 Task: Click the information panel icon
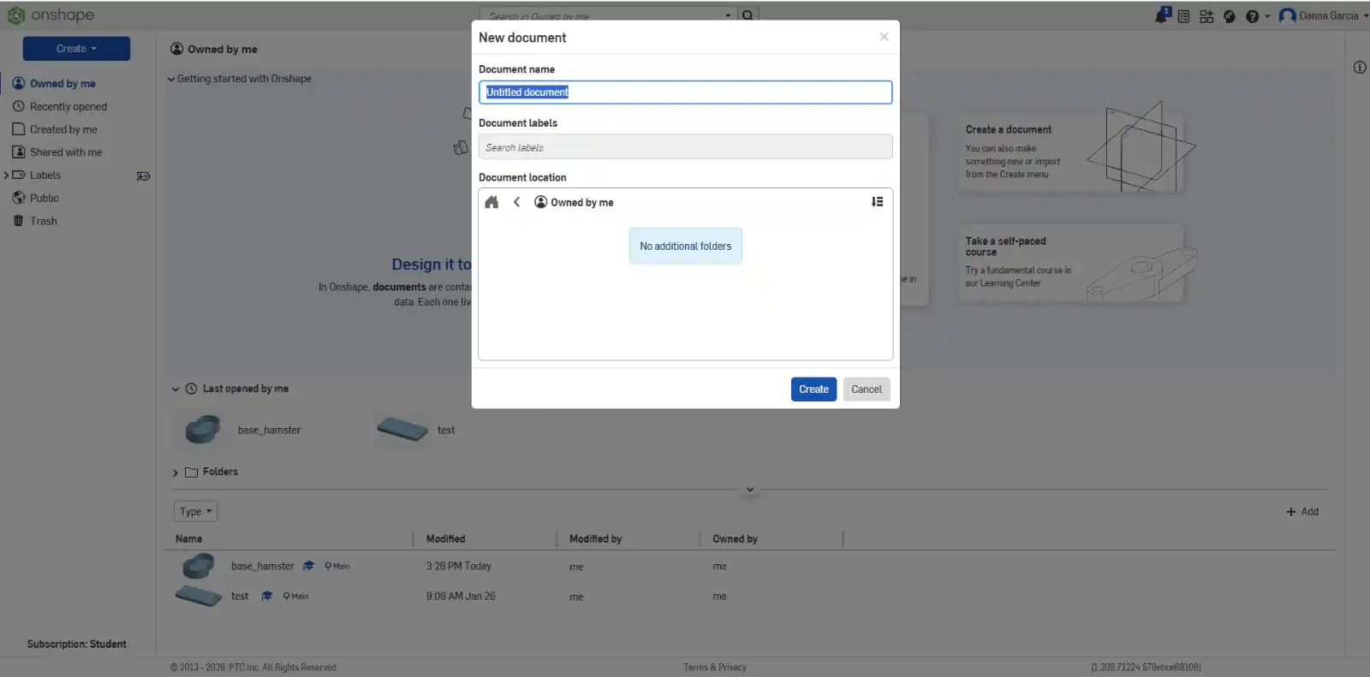pos(1360,68)
